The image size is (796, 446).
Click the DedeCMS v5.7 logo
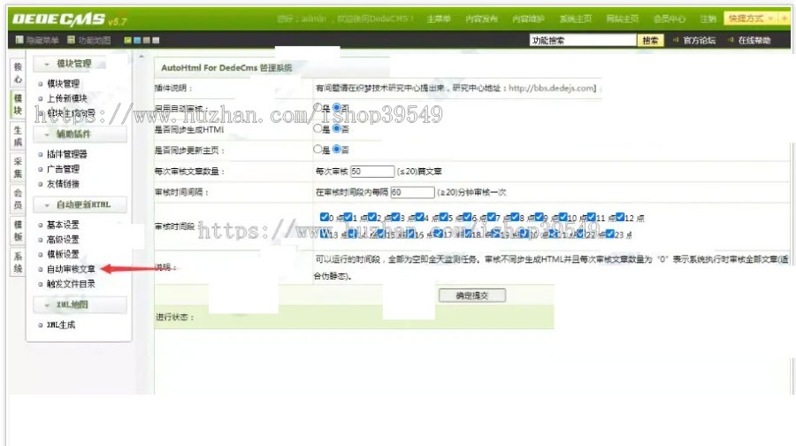(x=69, y=19)
